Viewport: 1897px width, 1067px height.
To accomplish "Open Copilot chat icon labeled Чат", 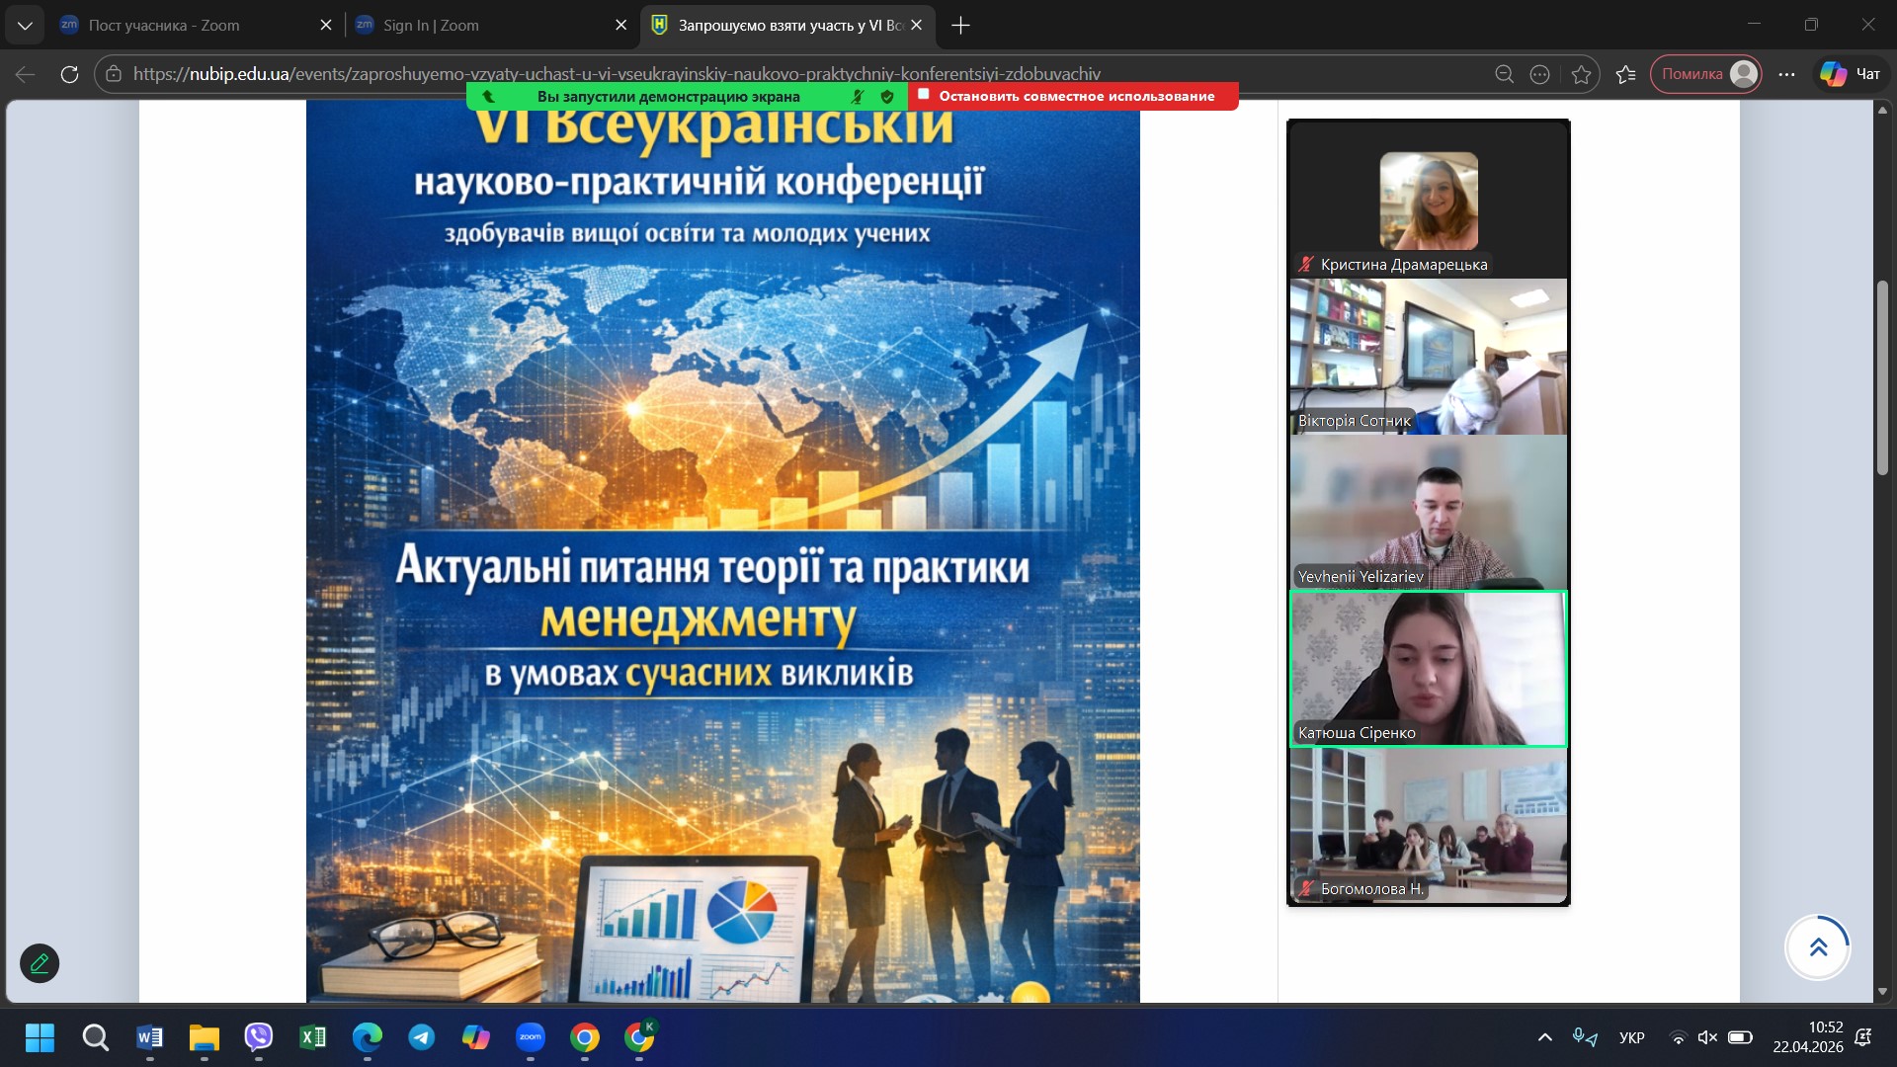I will [x=1851, y=74].
